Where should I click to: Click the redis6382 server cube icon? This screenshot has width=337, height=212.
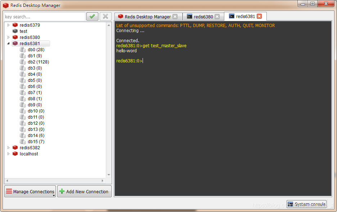coord(15,148)
